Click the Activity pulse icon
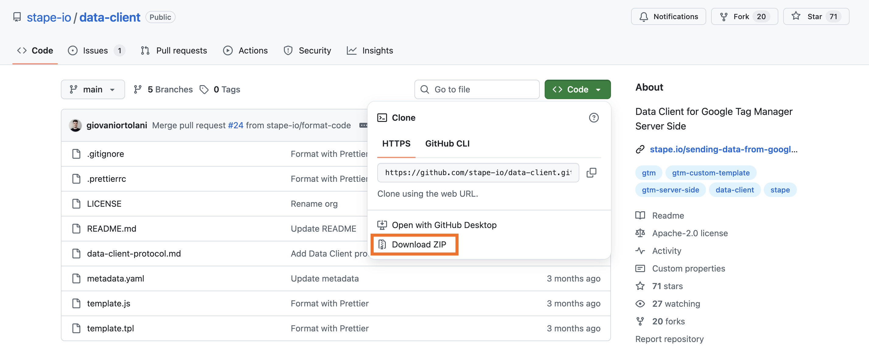This screenshot has width=869, height=349. click(640, 251)
